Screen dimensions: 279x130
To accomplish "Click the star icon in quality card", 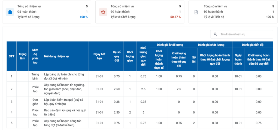I will (103, 12).
